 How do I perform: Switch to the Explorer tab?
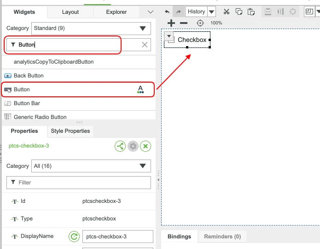coord(116,12)
